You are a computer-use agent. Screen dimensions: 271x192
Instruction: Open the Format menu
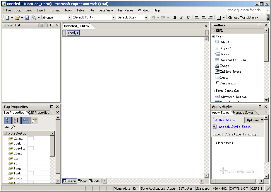pos(55,10)
